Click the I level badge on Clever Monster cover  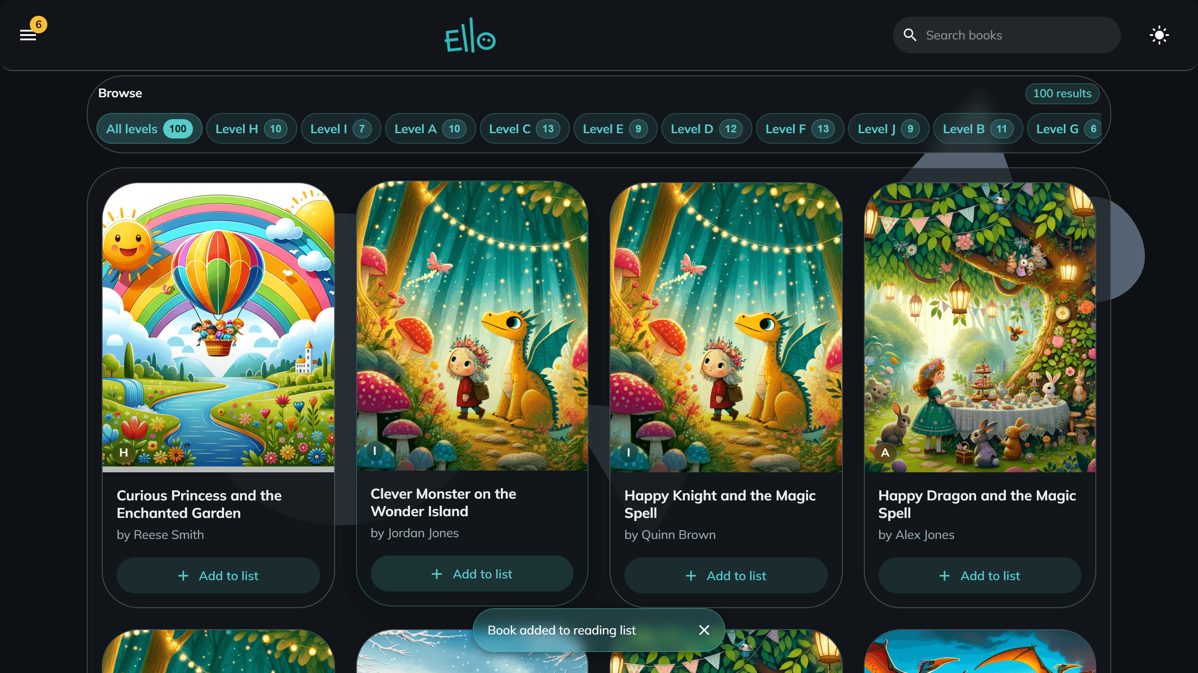coord(375,451)
